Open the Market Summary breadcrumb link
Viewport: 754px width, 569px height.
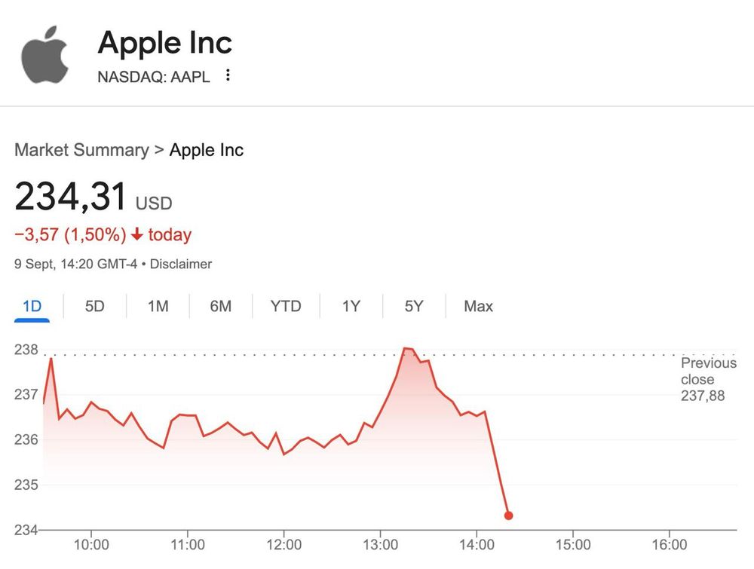81,149
